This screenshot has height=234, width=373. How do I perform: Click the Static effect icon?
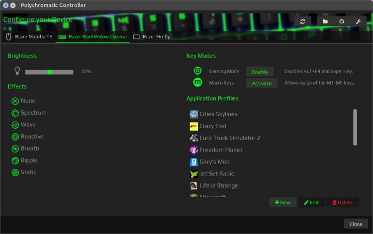[x=15, y=172]
